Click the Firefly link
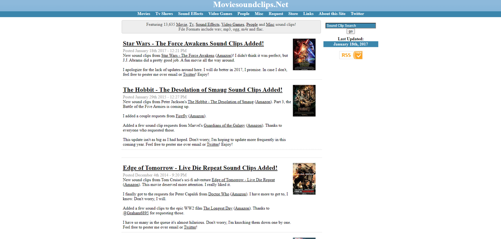The width and height of the screenshot is (501, 239). click(x=181, y=116)
